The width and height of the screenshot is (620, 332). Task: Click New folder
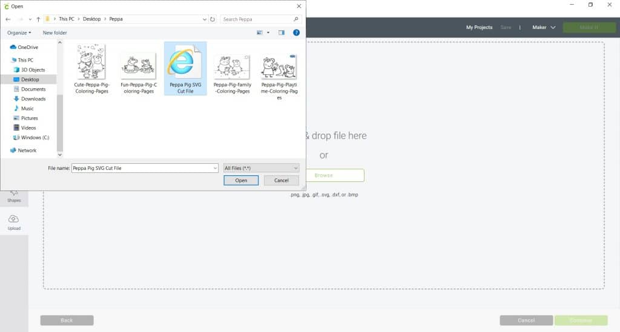click(x=54, y=33)
